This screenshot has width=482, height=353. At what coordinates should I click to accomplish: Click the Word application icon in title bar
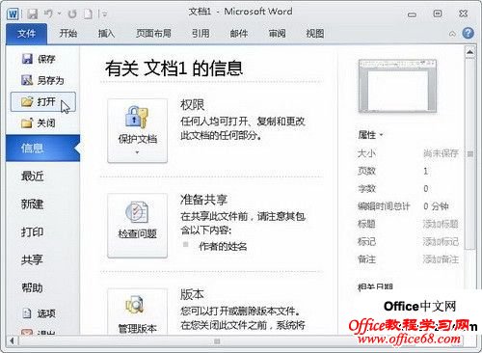(x=13, y=14)
